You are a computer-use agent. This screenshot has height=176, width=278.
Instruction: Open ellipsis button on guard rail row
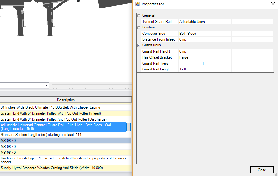[129, 127]
